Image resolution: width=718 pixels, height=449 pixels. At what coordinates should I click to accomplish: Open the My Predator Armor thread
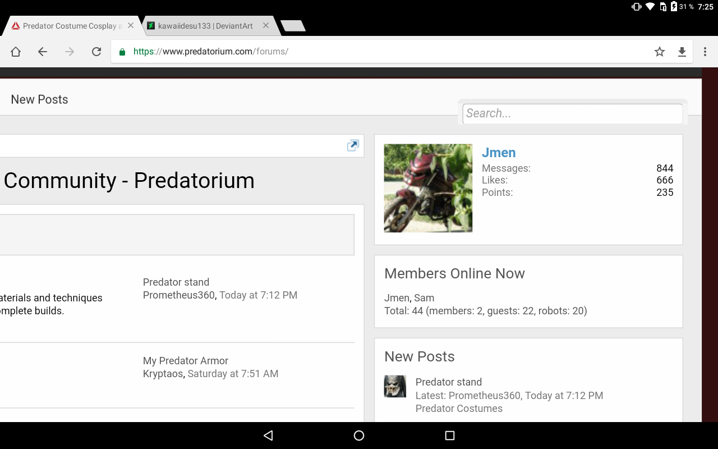point(186,361)
